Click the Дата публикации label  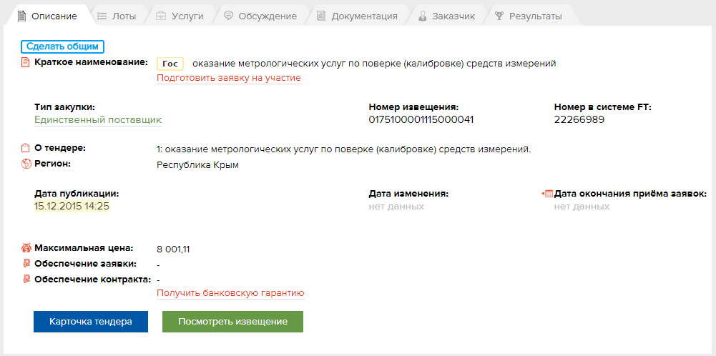[x=77, y=194]
